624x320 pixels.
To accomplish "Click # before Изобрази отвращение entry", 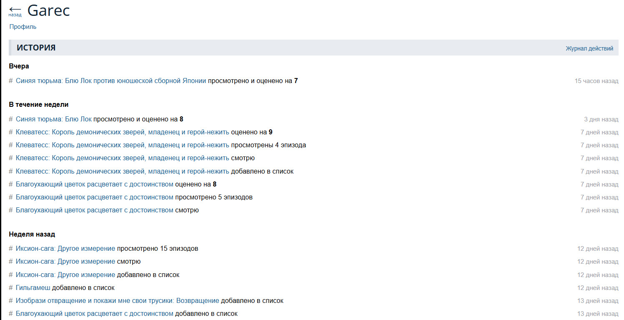I will (x=11, y=301).
